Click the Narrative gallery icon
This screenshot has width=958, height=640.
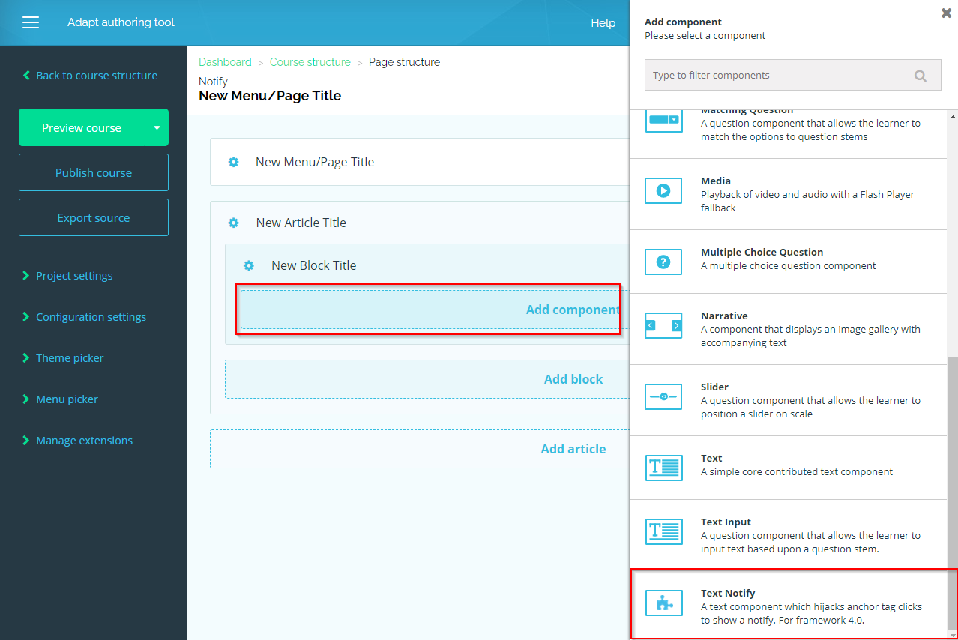pos(663,325)
